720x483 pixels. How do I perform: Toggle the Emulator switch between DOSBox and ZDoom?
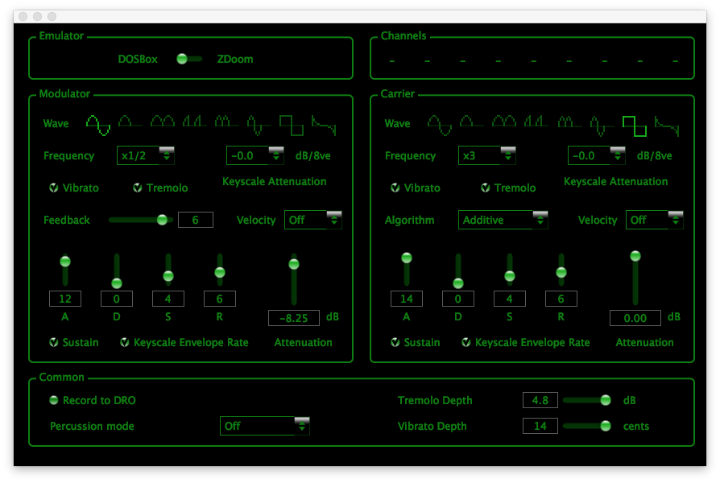click(188, 59)
